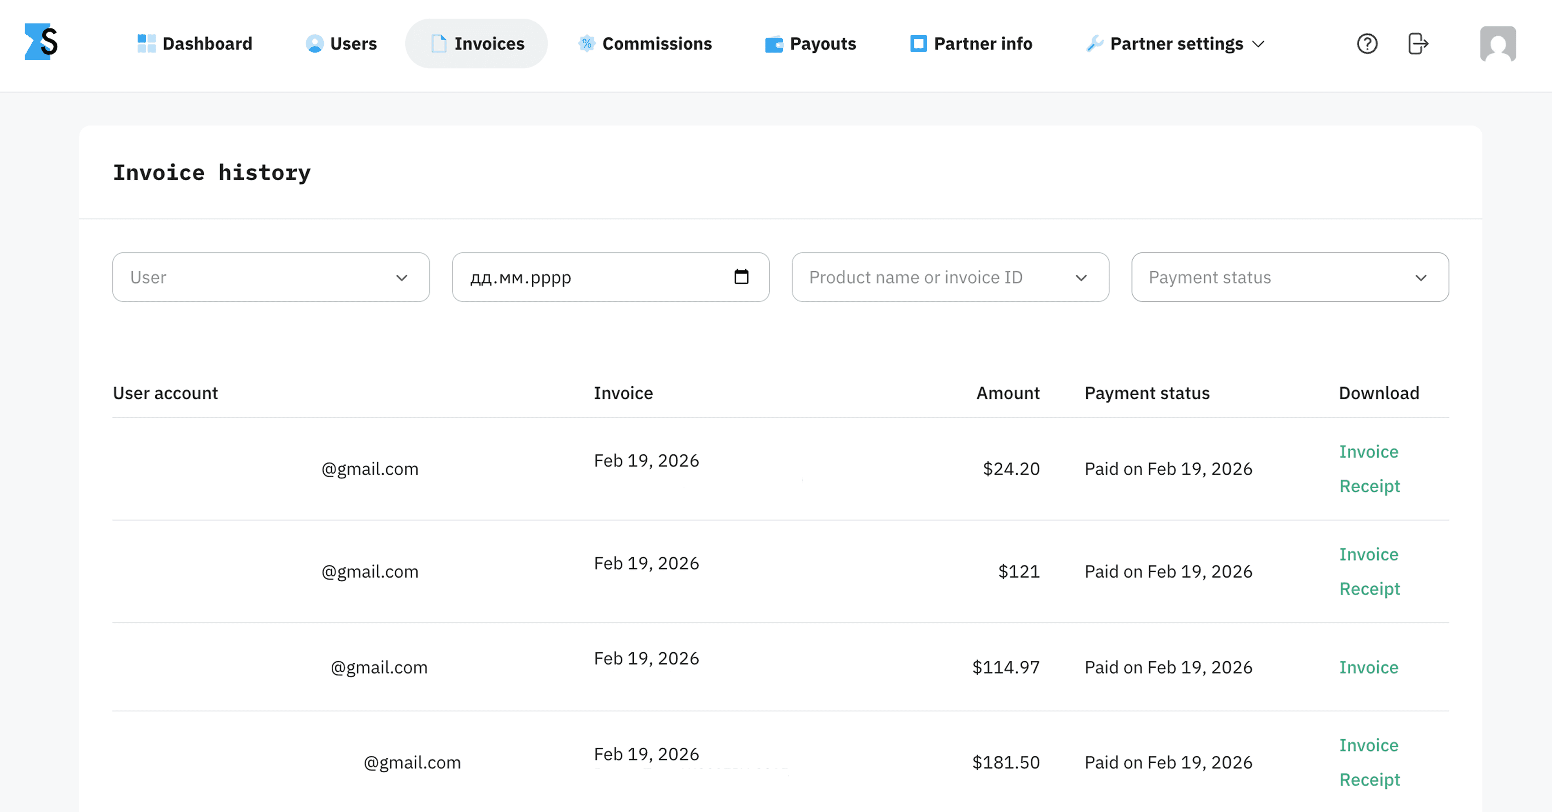Viewport: 1552px width, 812px height.
Task: Download the Invoice for the $24.20 charge
Action: tap(1369, 451)
